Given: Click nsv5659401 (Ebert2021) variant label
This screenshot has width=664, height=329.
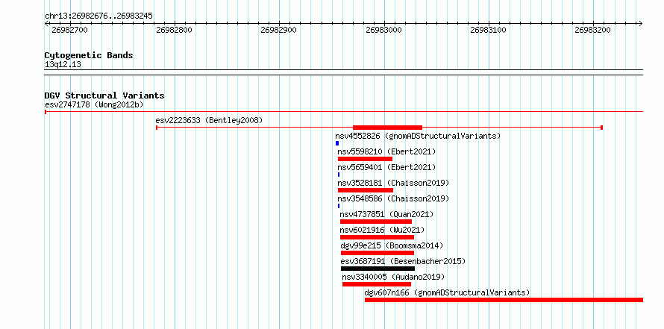Looking at the screenshot, I should (x=386, y=167).
